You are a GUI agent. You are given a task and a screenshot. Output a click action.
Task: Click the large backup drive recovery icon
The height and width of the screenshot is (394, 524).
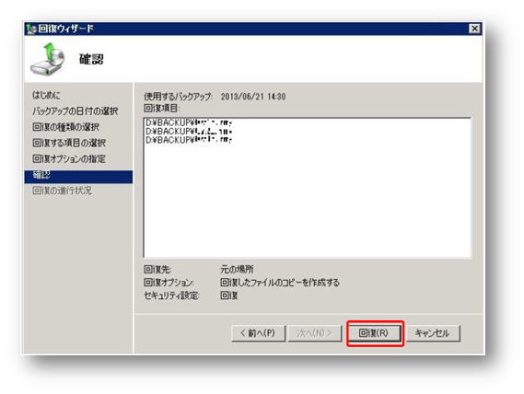click(x=48, y=59)
